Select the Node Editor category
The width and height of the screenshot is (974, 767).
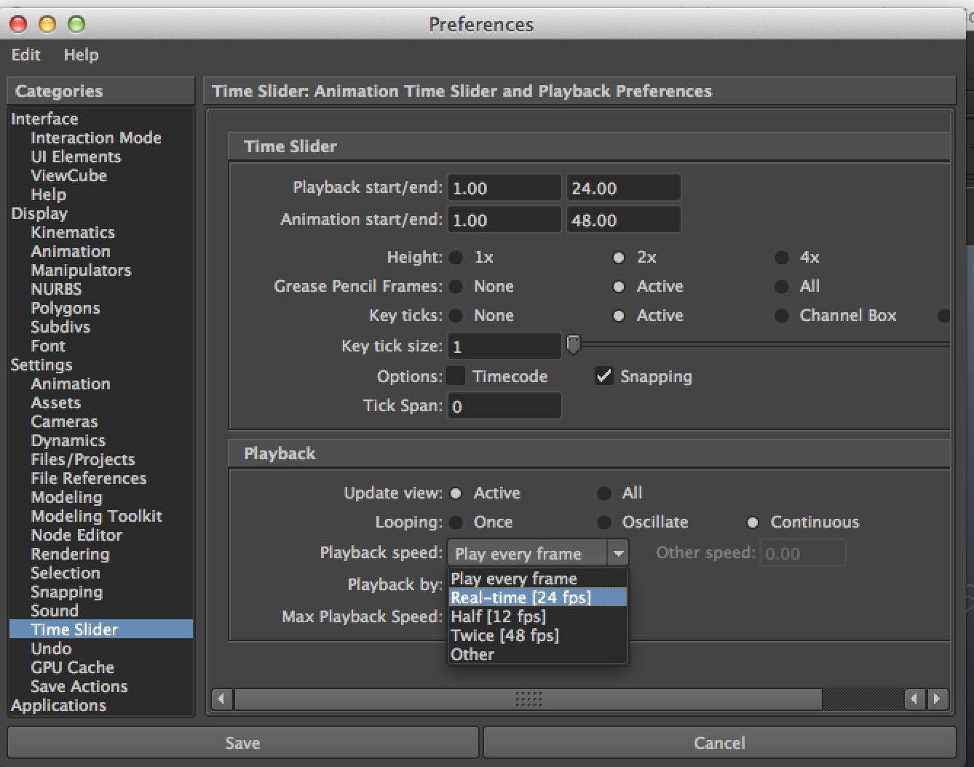pyautogui.click(x=76, y=535)
